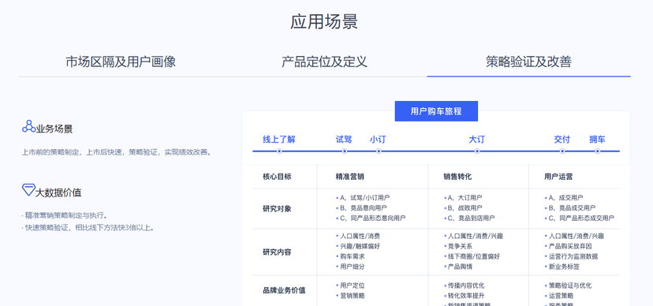Viewport: 653px width, 306px height.
Task: Select the 试驾 stage marker dot
Action: (x=345, y=151)
